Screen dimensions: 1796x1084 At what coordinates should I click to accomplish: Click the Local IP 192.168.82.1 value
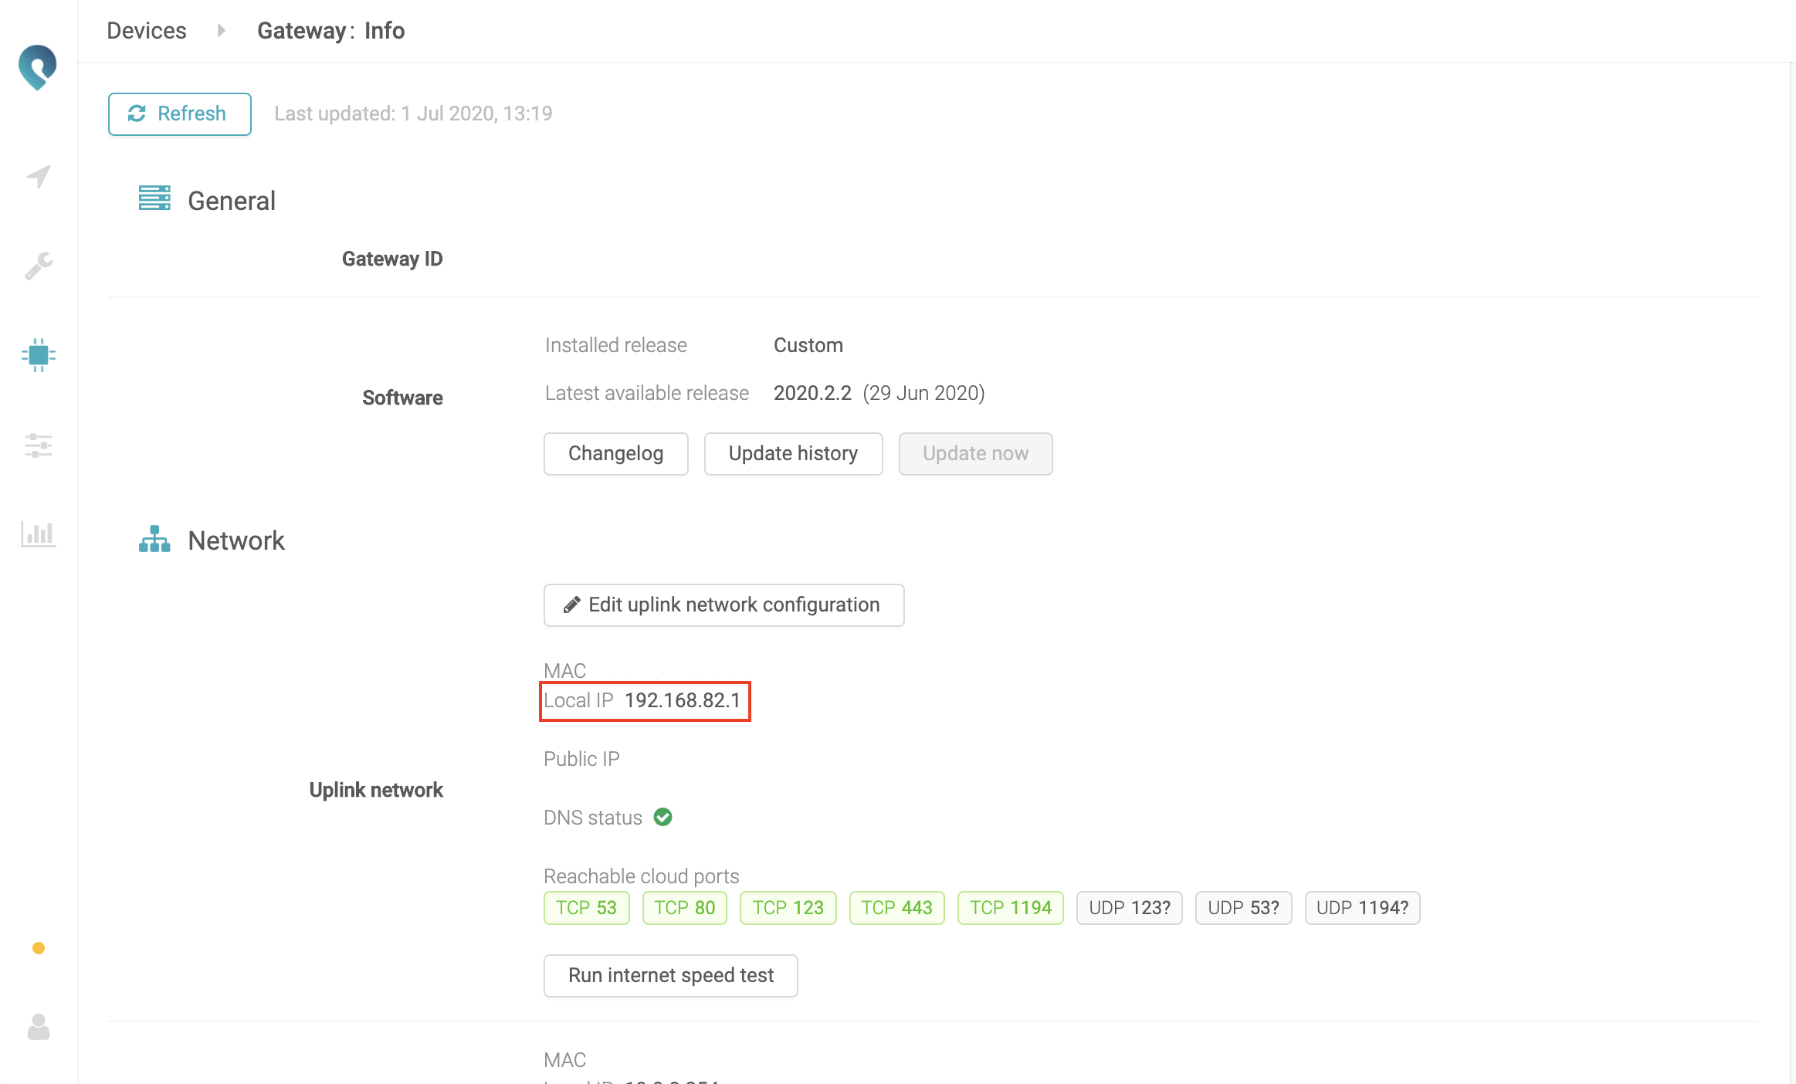coord(682,701)
